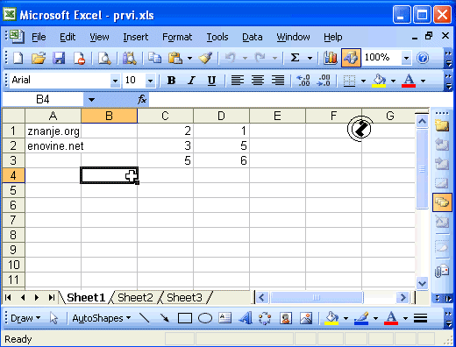Select the Line drawing tool
The image size is (456, 347).
(145, 318)
